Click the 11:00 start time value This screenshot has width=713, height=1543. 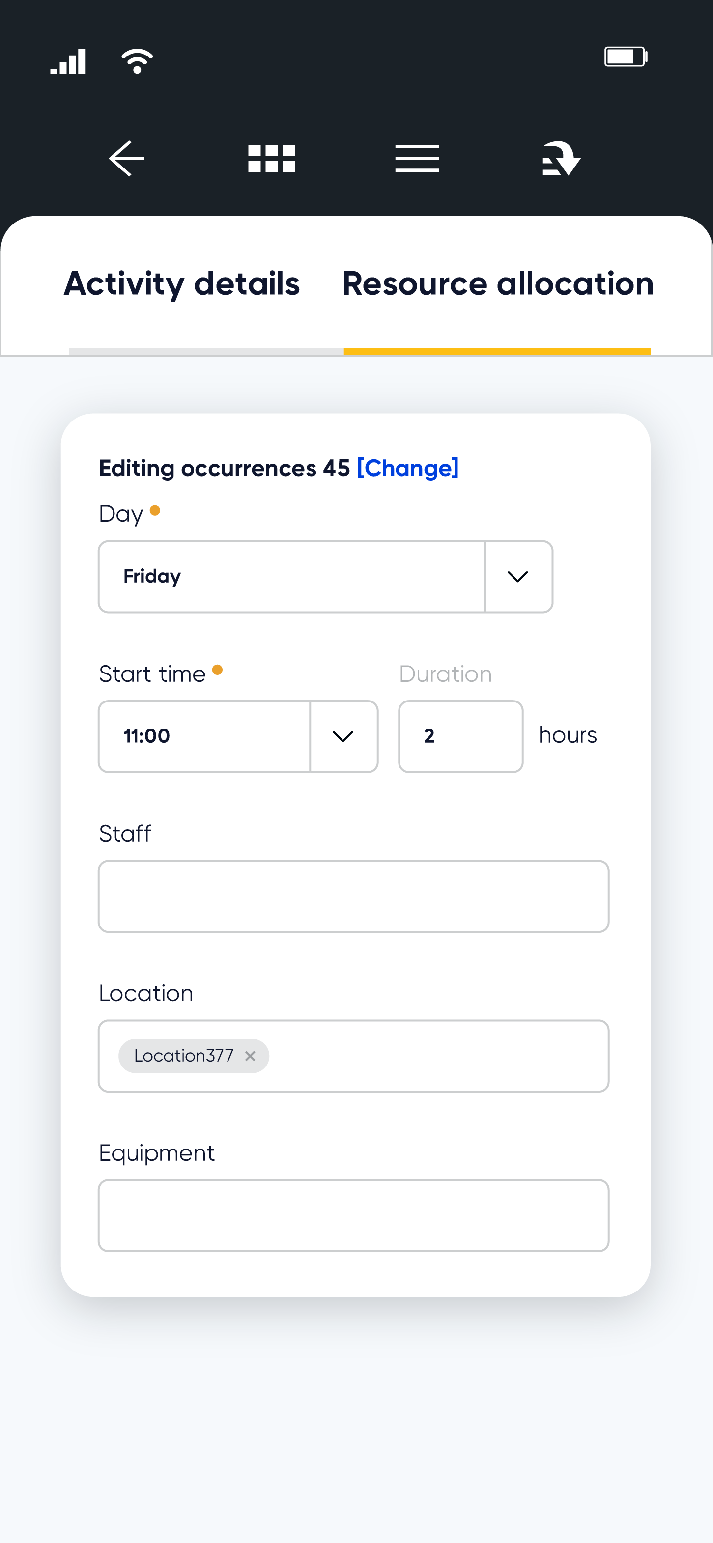tap(147, 736)
